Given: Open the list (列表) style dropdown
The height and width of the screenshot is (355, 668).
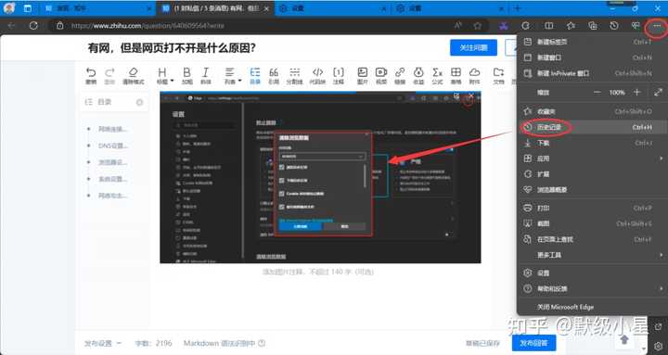Looking at the screenshot, I should pos(233,76).
